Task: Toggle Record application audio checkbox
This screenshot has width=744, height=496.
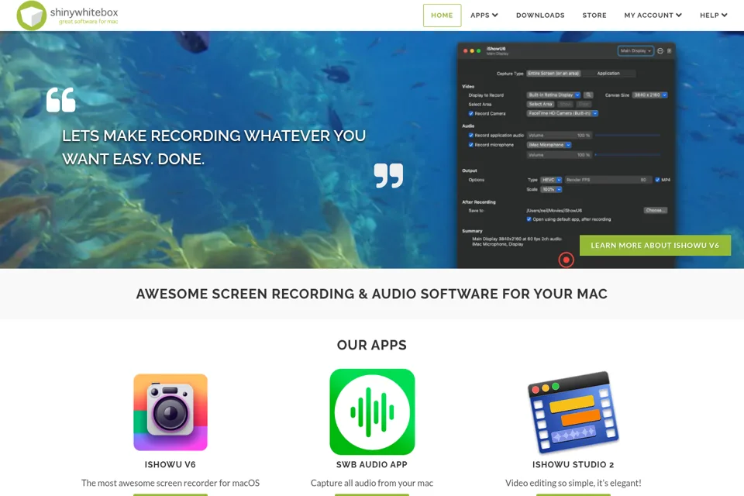Action: point(470,136)
